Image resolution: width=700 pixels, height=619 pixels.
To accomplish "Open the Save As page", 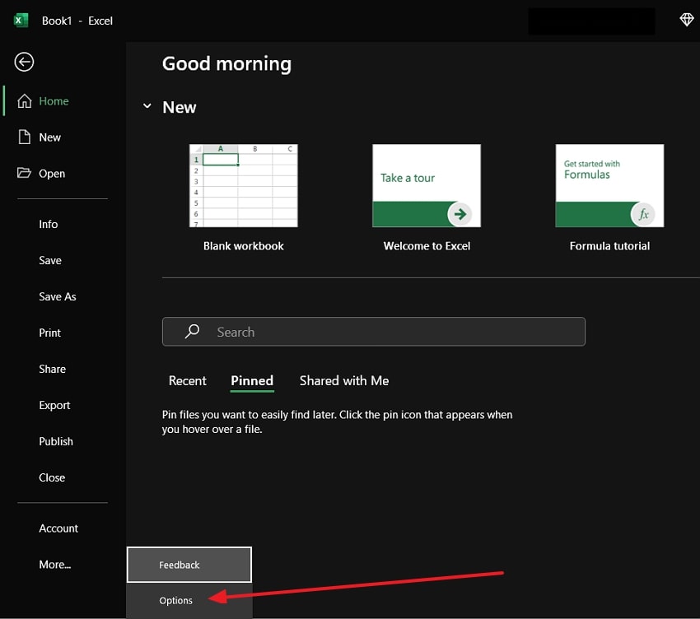I will point(58,296).
